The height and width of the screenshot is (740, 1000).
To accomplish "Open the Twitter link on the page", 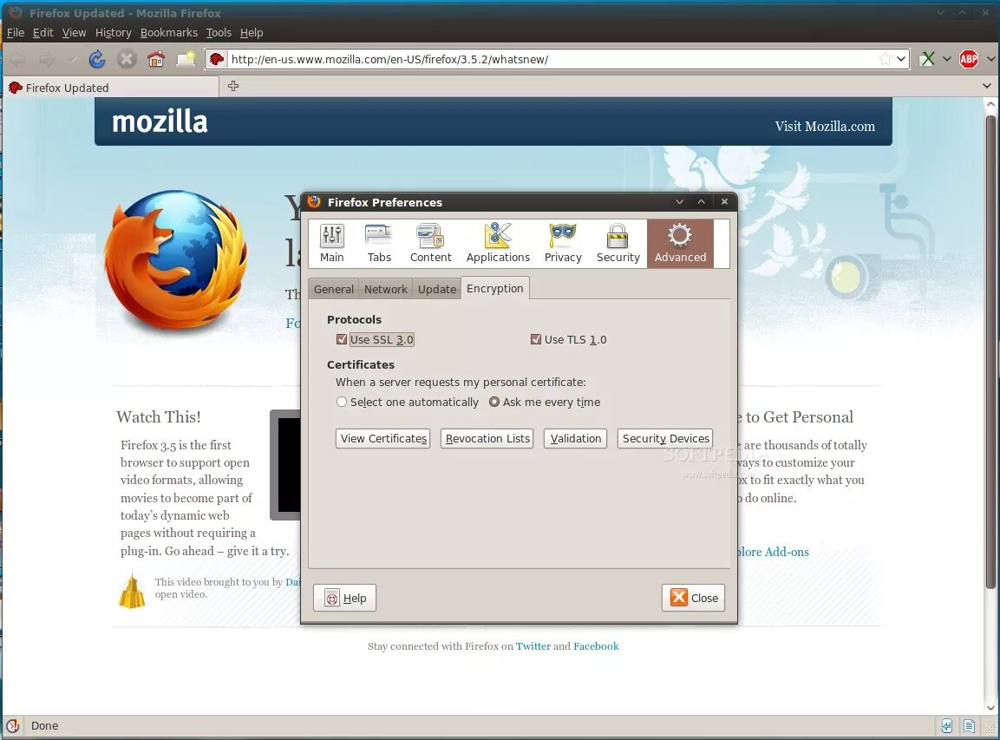I will [x=533, y=646].
